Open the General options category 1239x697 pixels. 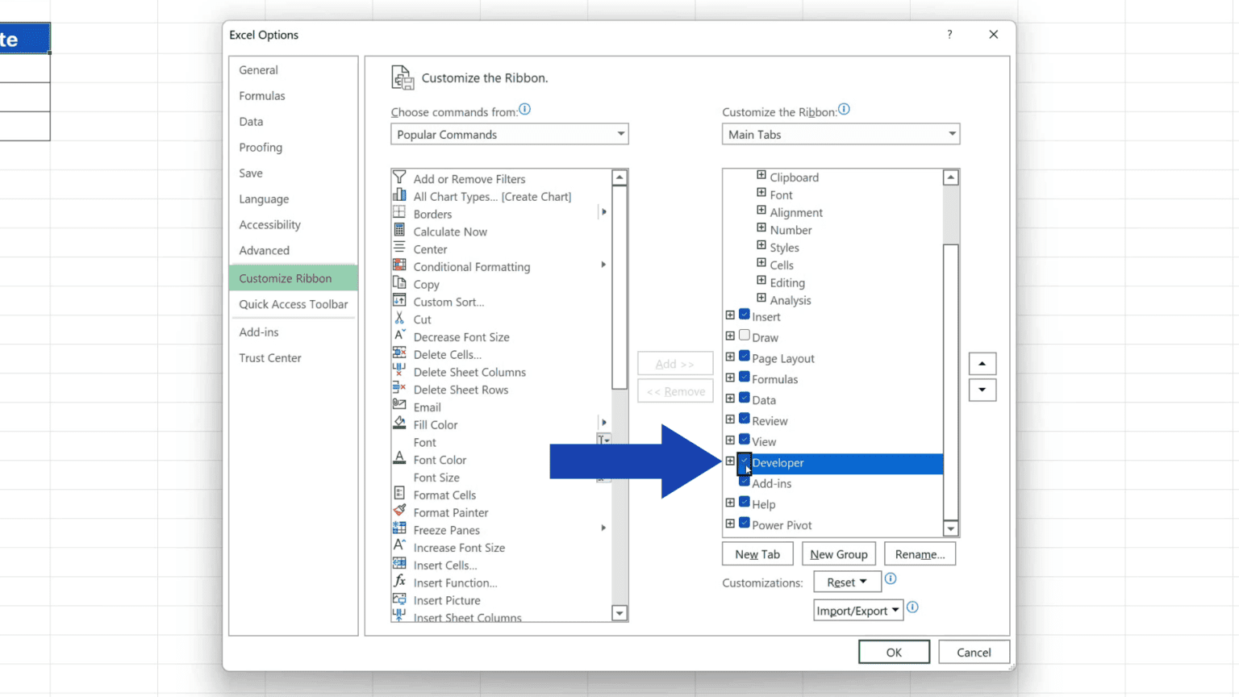click(x=294, y=70)
